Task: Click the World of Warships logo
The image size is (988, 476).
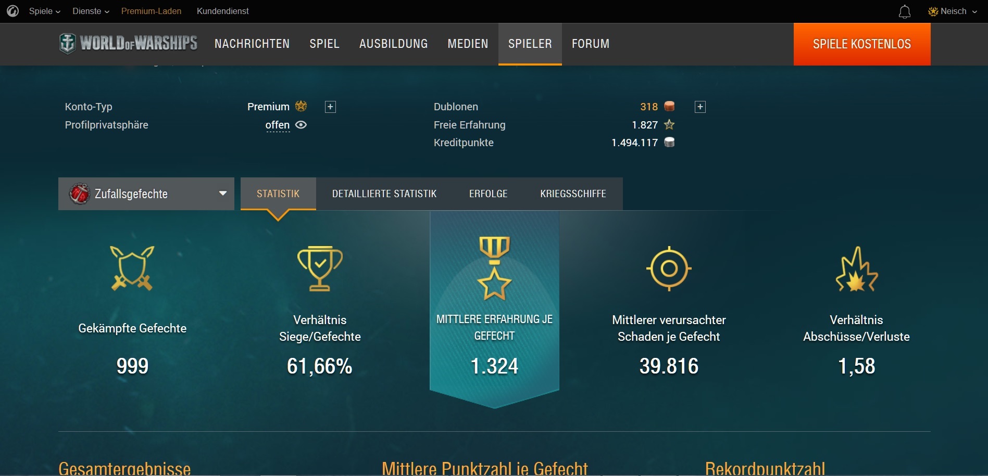Action: (128, 44)
